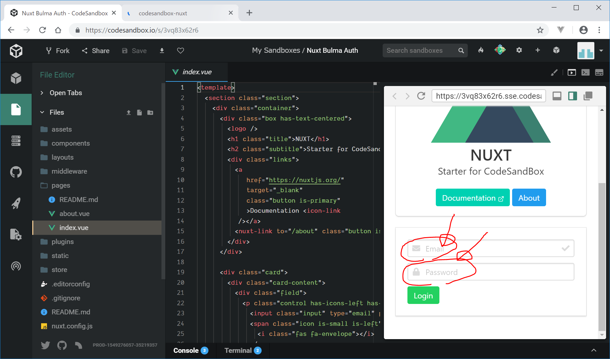Open preview in new window icon
Image resolution: width=610 pixels, height=359 pixels.
(x=588, y=96)
